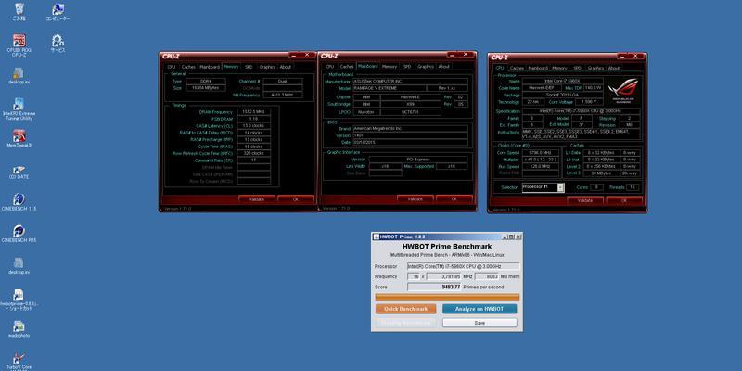Launch the Intel Extreme Tuning Utility shortcut
The width and height of the screenshot is (742, 371).
pos(19,109)
